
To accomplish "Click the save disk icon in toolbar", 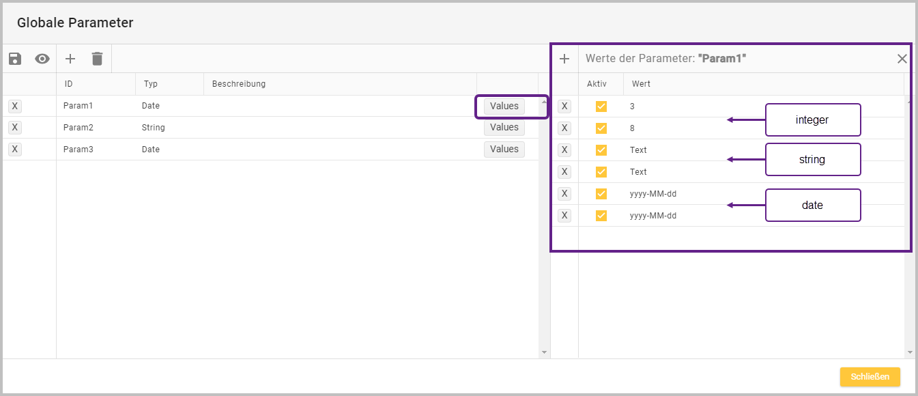I will point(15,59).
